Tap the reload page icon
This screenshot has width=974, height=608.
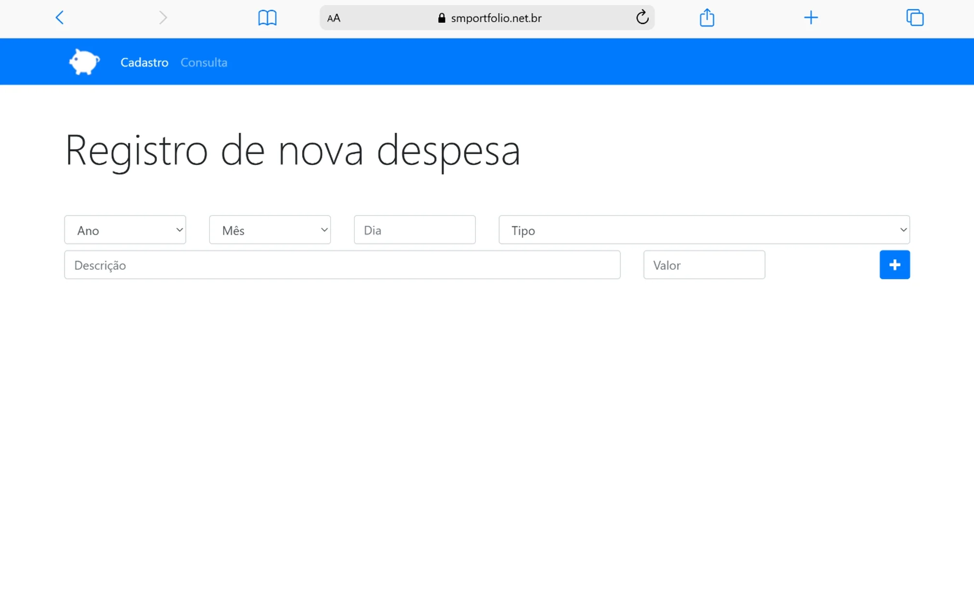pyautogui.click(x=642, y=18)
